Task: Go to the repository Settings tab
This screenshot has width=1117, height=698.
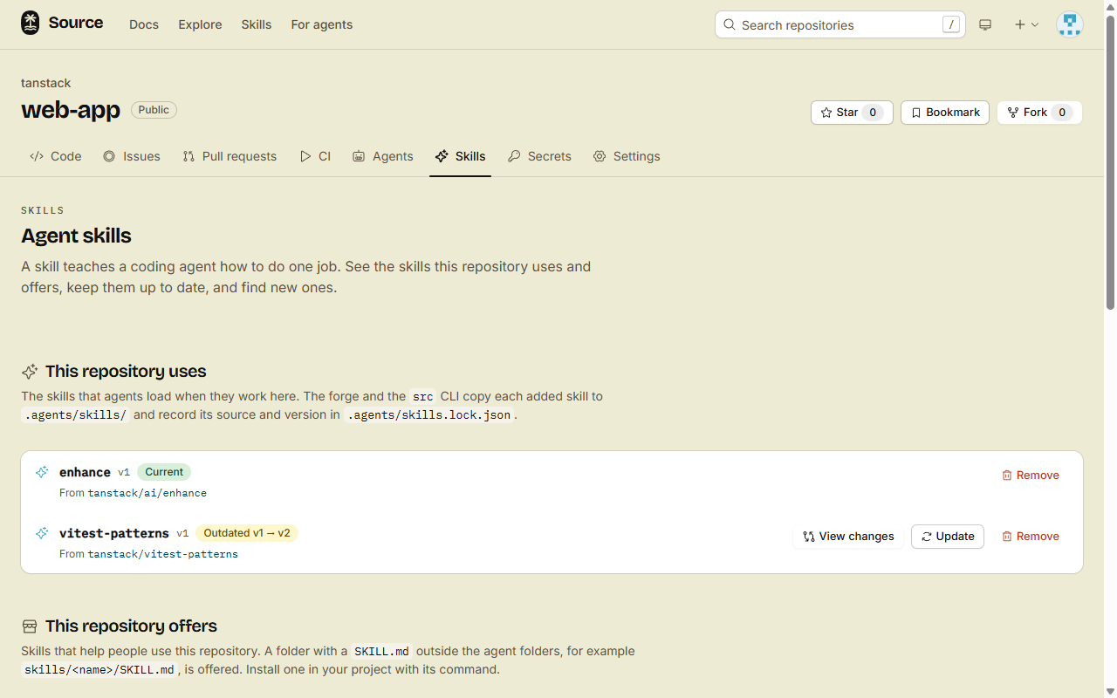Action: [627, 156]
